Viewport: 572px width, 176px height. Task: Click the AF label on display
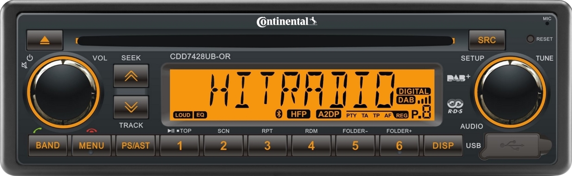(388, 116)
